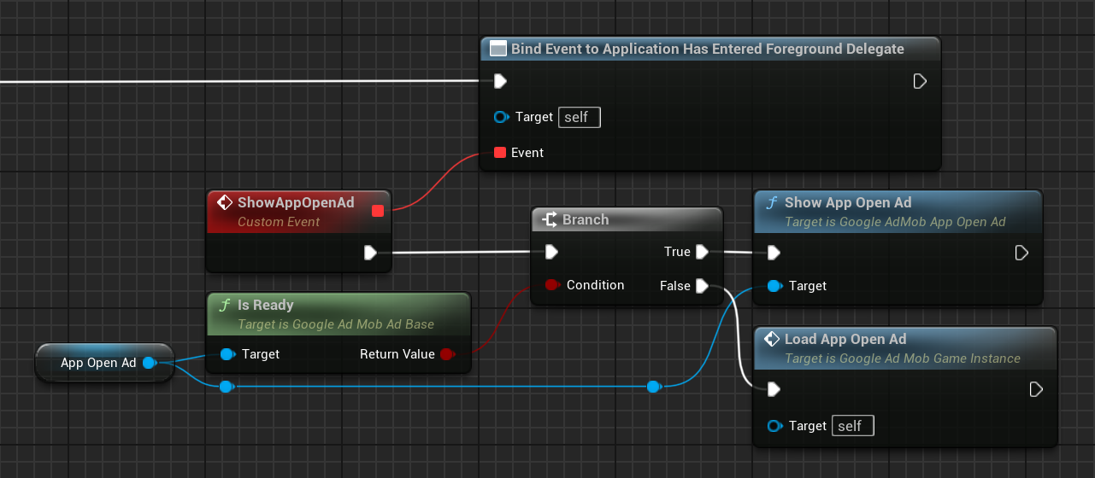Click the Branch node False output pin
Image resolution: width=1095 pixels, height=478 pixels.
702,286
